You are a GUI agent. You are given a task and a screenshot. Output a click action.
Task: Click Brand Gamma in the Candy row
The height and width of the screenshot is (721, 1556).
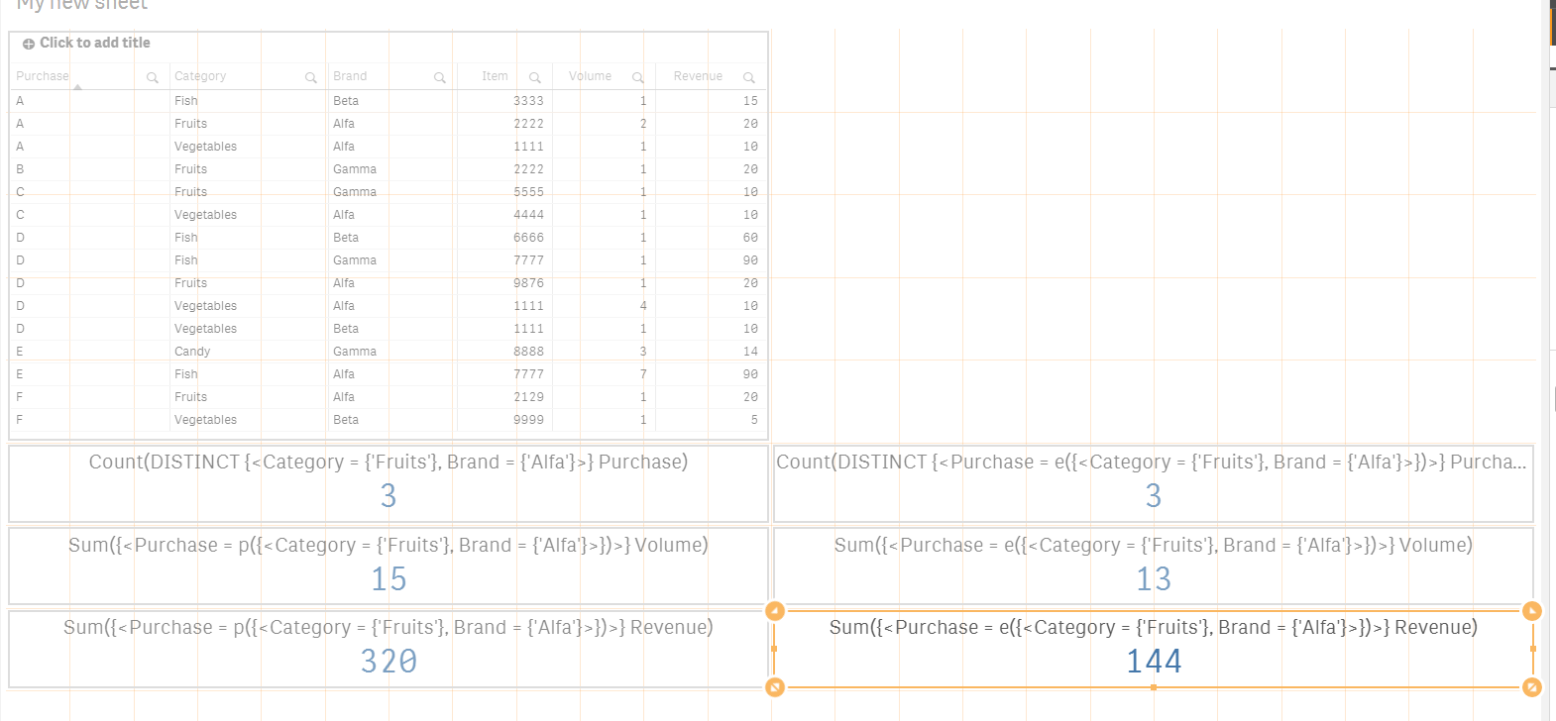coord(355,352)
